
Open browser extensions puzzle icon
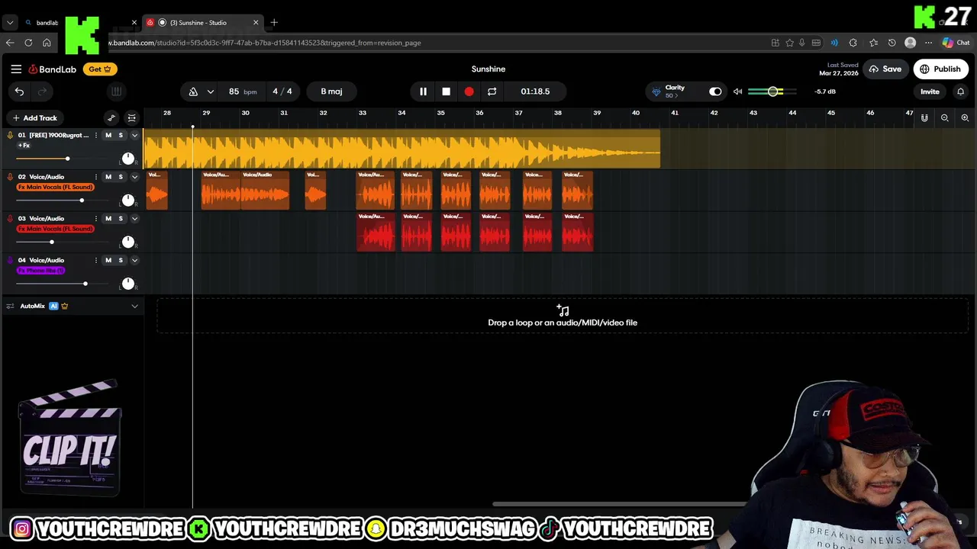[853, 43]
